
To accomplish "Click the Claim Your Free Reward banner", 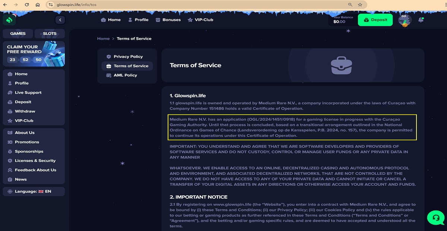I will click(x=34, y=54).
